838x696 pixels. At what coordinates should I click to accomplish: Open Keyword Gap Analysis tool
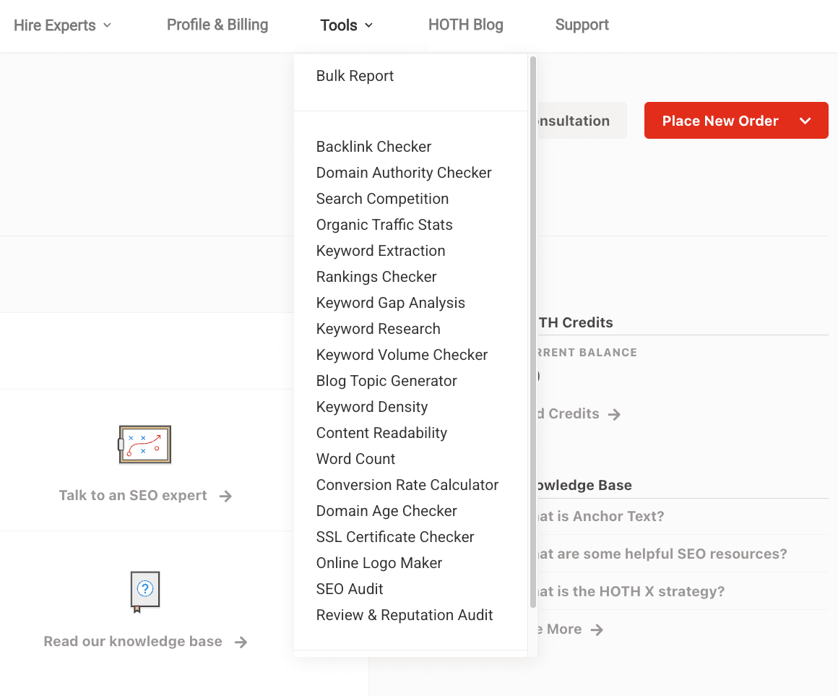pyautogui.click(x=390, y=303)
